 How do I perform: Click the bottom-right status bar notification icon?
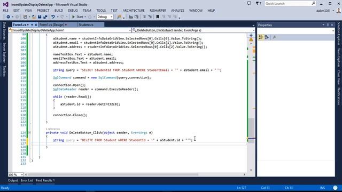[335, 188]
